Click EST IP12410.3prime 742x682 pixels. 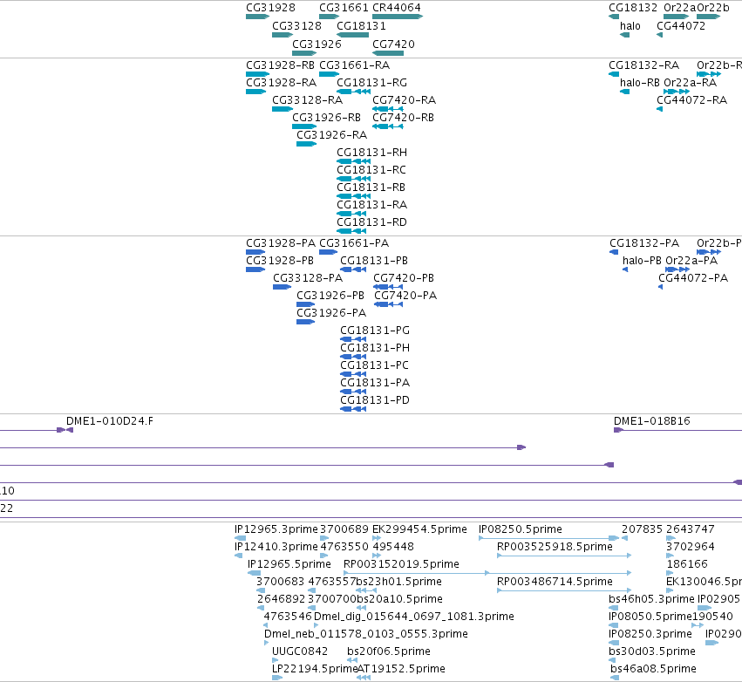(239, 556)
